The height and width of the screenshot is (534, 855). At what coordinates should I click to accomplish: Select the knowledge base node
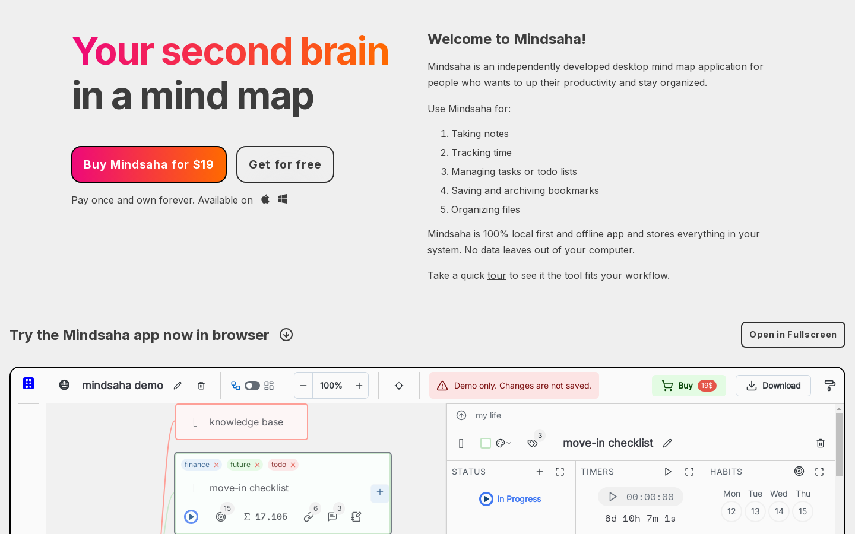(242, 422)
